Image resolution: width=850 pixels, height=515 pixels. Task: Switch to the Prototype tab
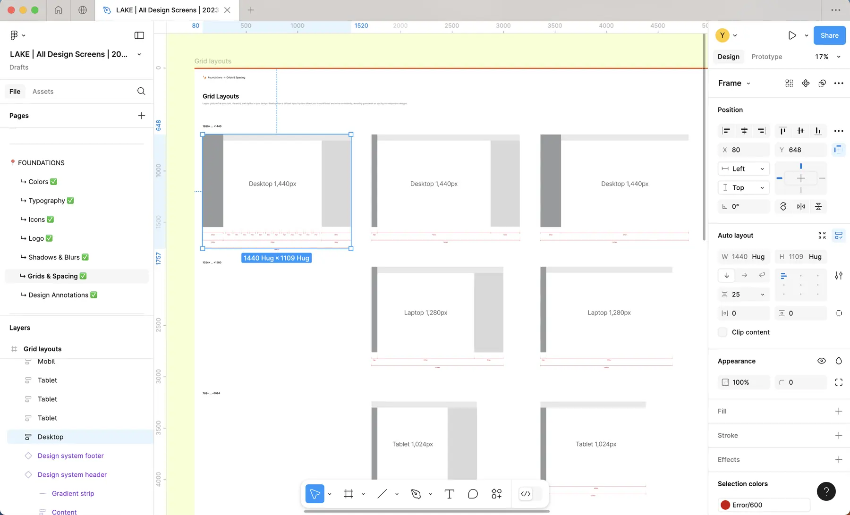pyautogui.click(x=766, y=57)
